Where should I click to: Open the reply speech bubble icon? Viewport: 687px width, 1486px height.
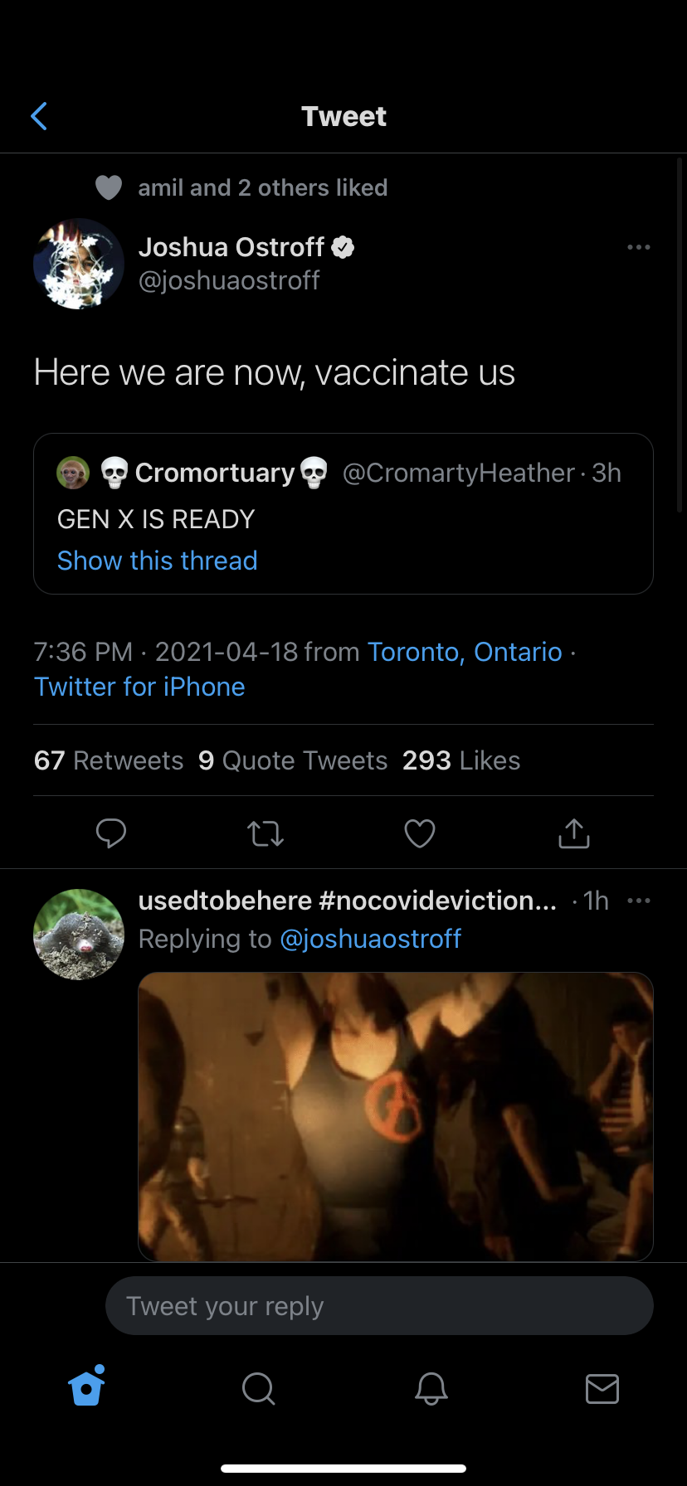coord(111,833)
